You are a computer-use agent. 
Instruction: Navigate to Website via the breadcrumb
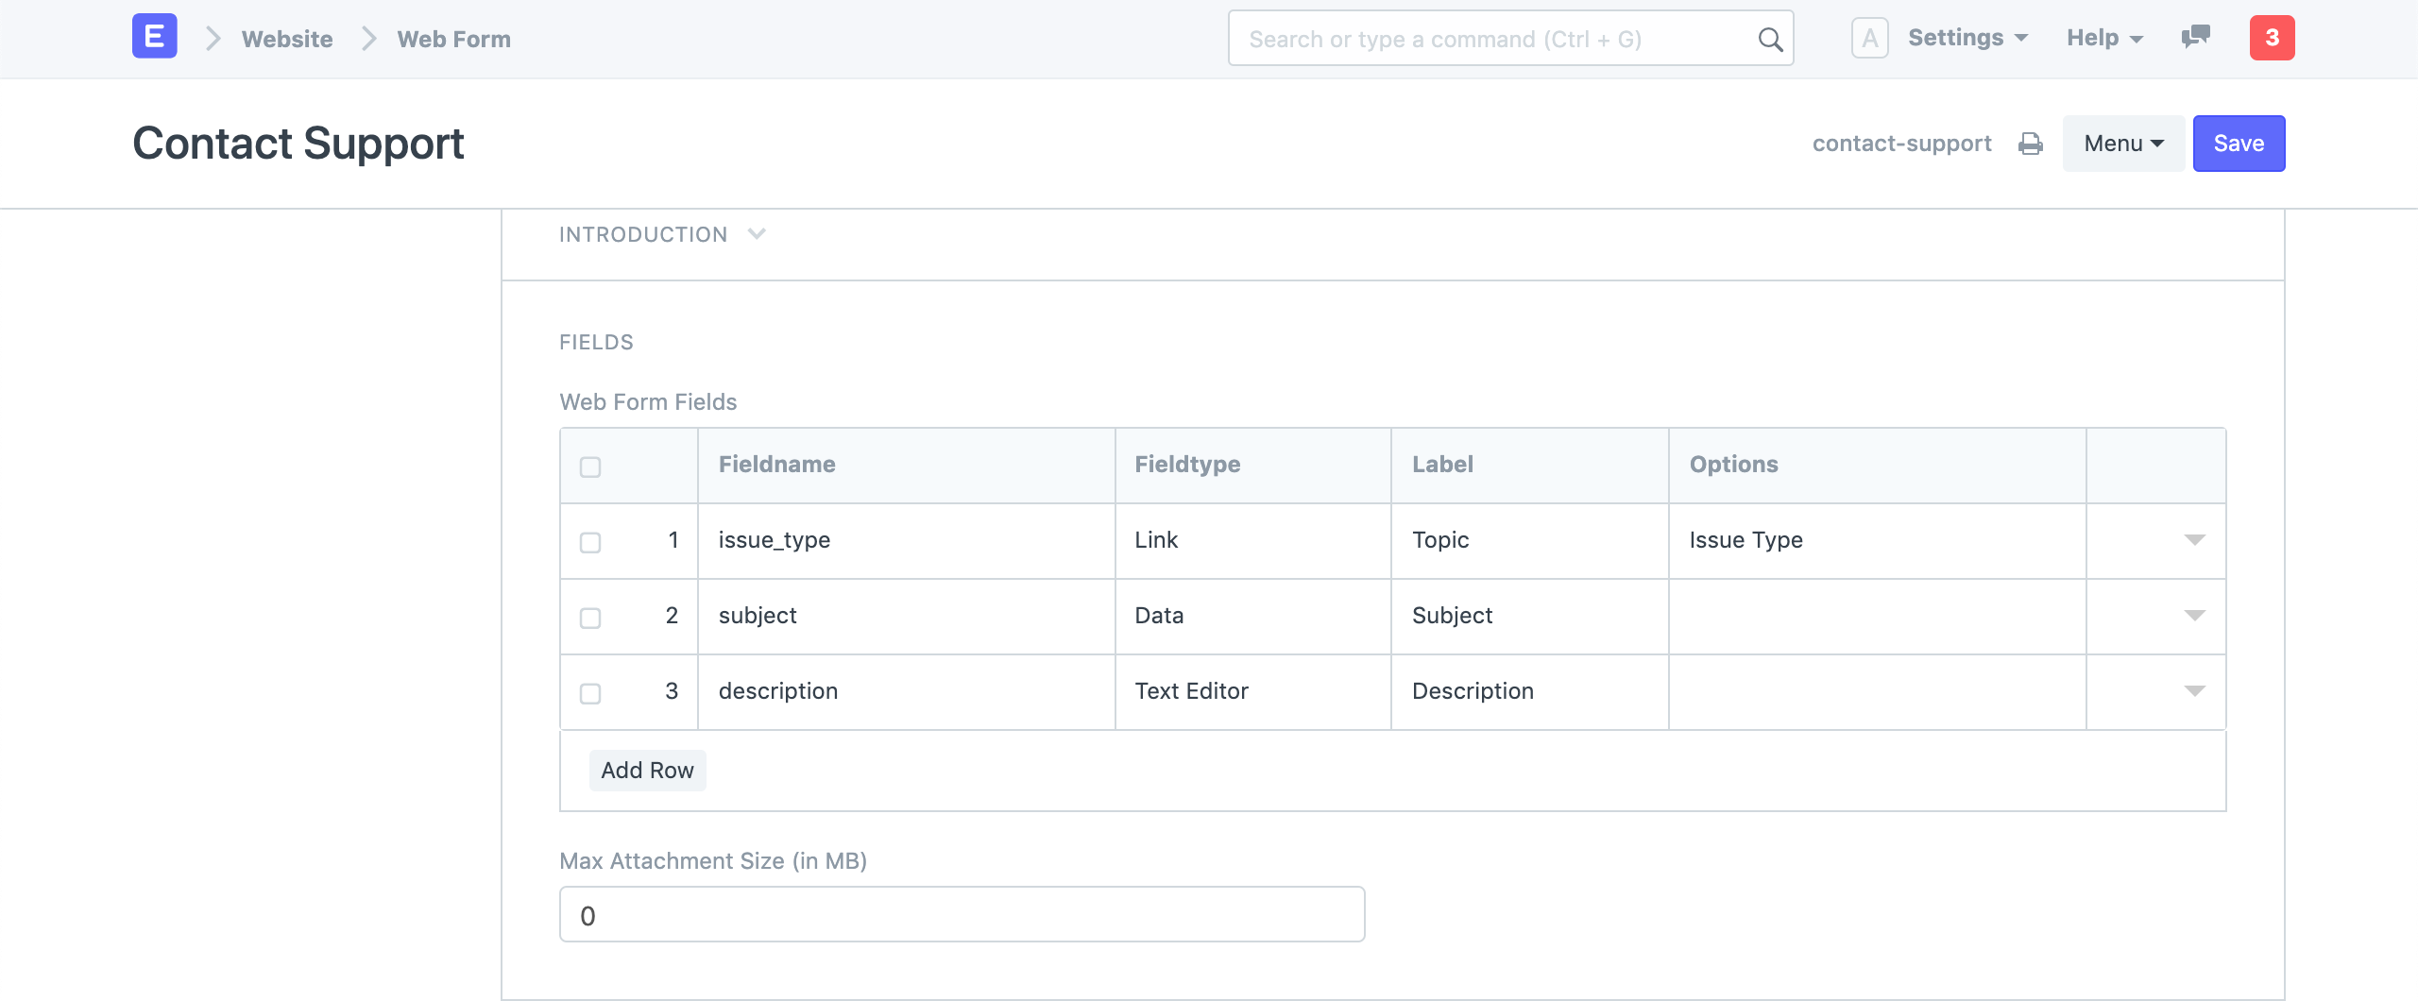[286, 39]
